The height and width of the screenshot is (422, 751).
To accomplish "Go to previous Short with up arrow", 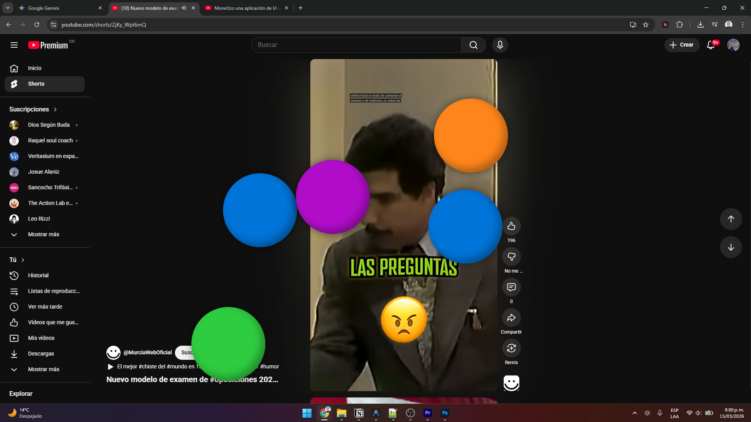I will 731,219.
